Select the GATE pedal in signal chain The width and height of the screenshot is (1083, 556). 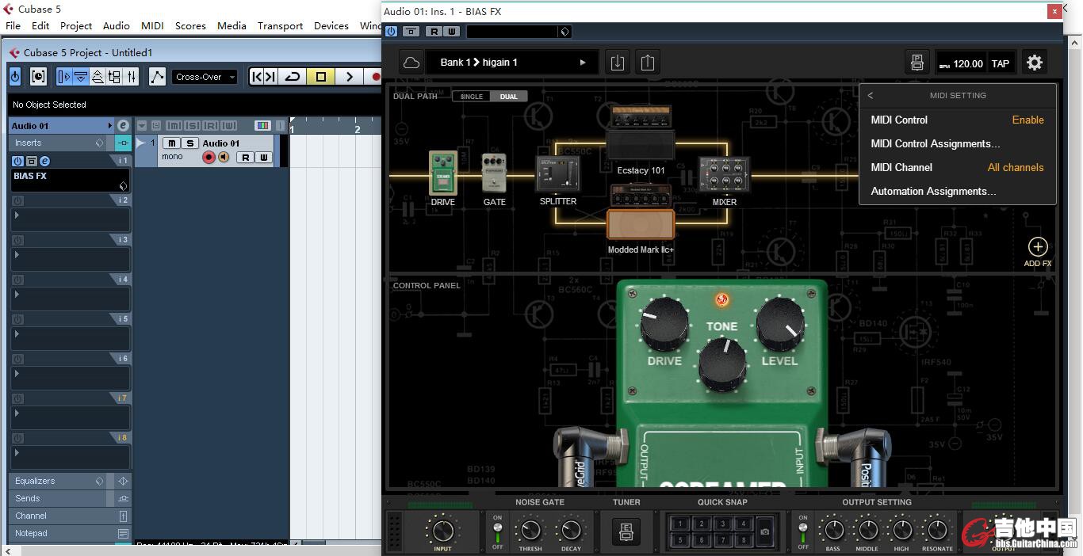coord(494,173)
